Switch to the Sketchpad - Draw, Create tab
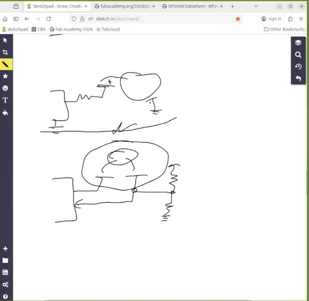The height and width of the screenshot is (301, 309). [x=57, y=6]
